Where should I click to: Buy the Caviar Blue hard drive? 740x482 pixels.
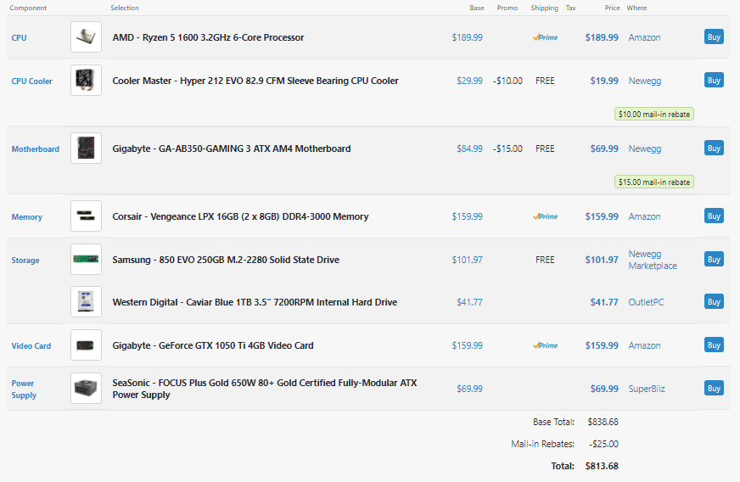click(x=714, y=301)
